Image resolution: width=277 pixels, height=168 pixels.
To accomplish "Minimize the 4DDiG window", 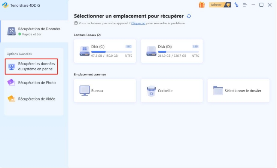I will tap(253, 5).
